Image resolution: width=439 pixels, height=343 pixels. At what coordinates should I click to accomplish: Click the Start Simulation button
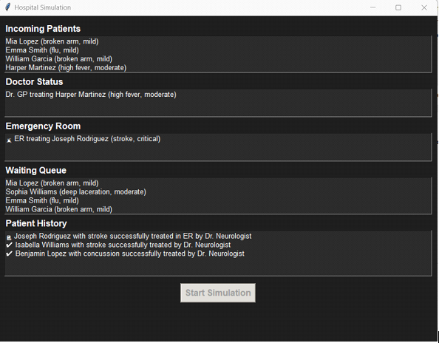tap(218, 293)
